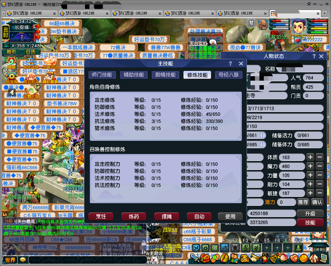Click the hand giving green gem icon

(215, 258)
